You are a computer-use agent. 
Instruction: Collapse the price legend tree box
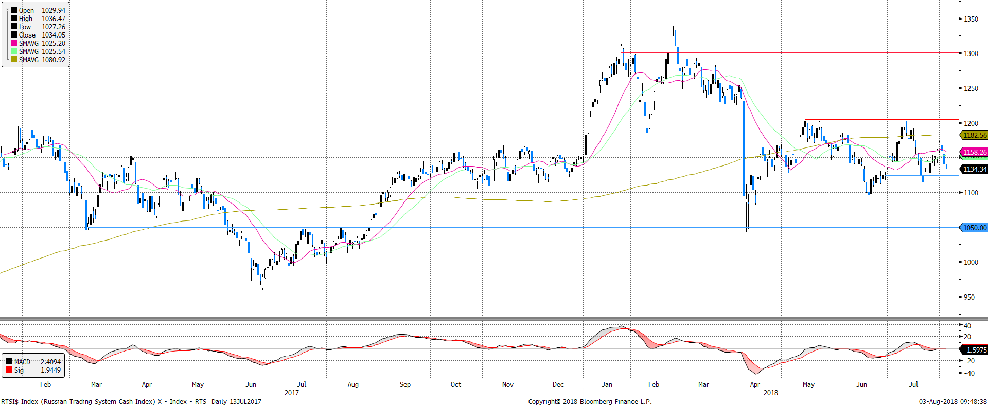[7, 10]
